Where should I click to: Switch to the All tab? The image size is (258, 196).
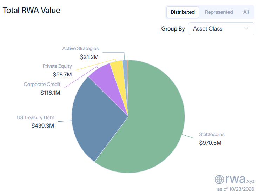point(246,12)
